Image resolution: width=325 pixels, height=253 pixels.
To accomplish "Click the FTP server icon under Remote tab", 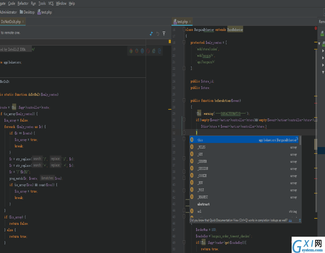I will [322, 34].
